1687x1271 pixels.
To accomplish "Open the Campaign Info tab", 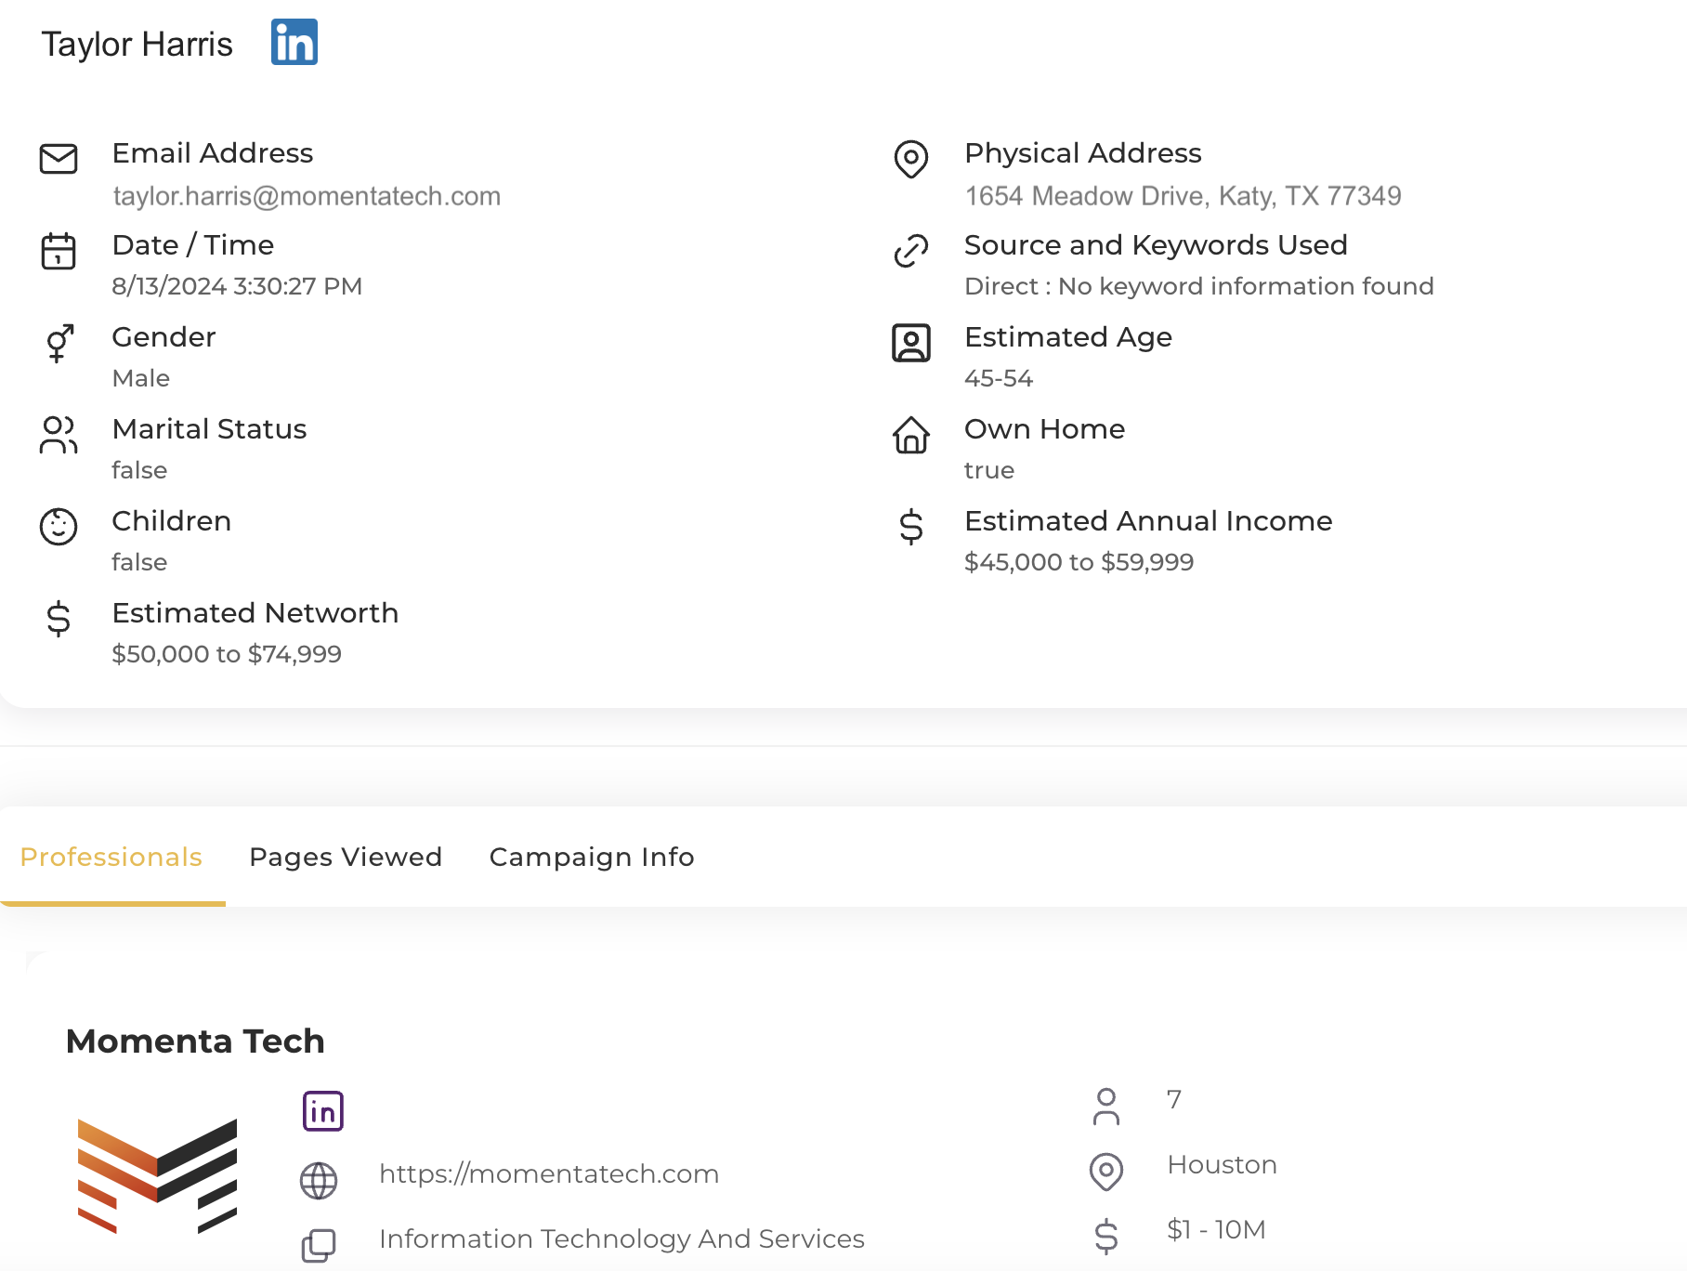I will [x=592, y=857].
